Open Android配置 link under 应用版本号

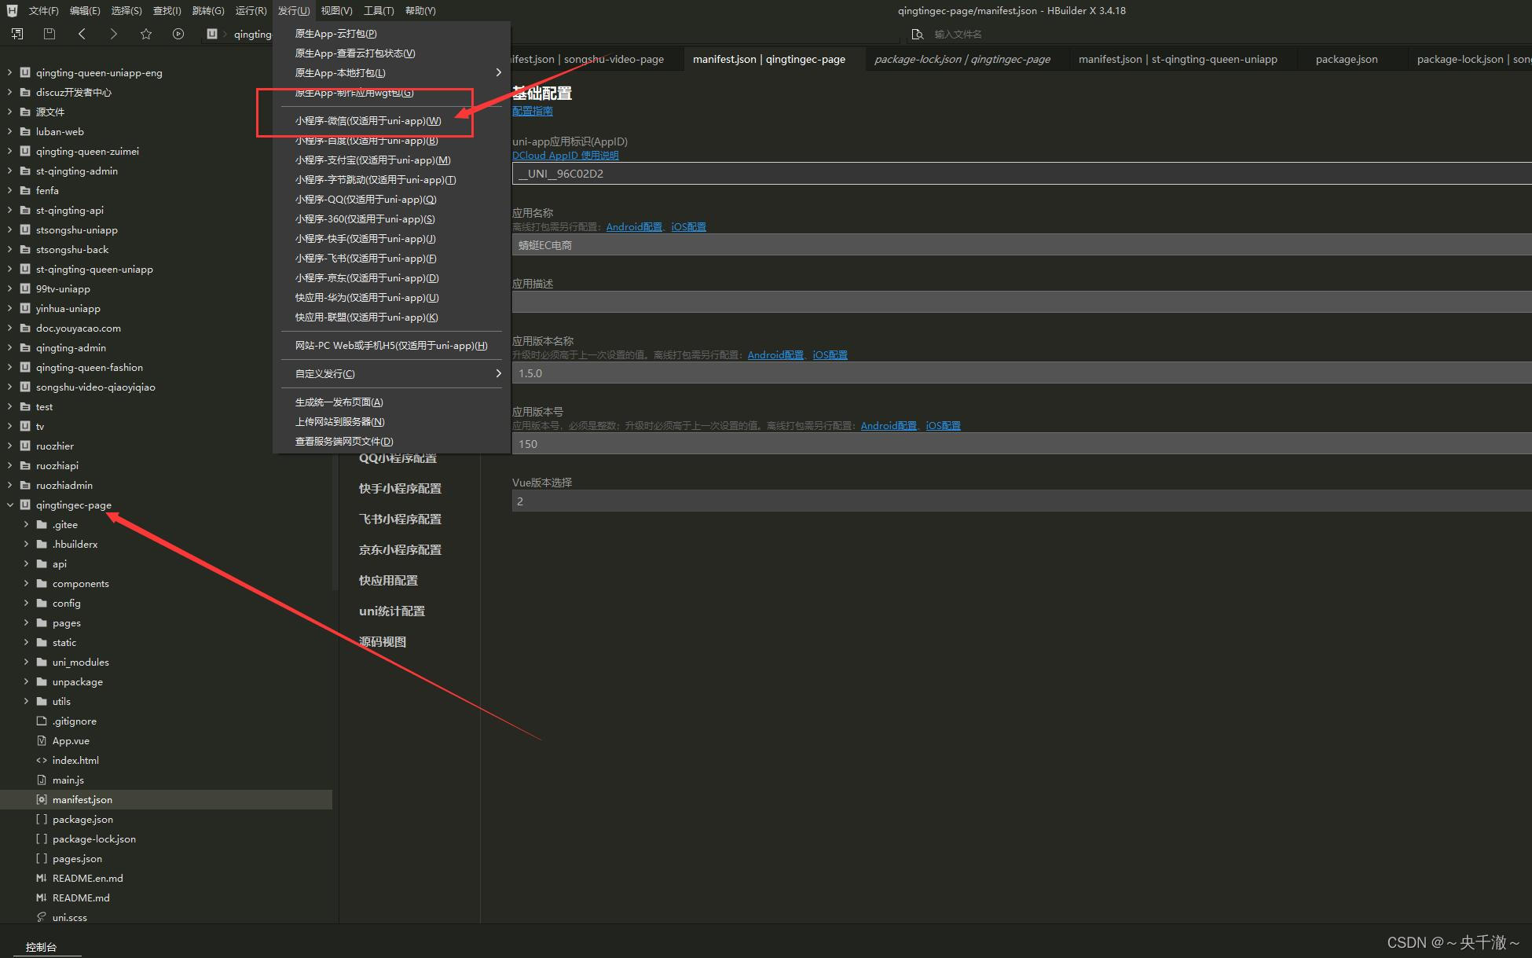tap(889, 426)
